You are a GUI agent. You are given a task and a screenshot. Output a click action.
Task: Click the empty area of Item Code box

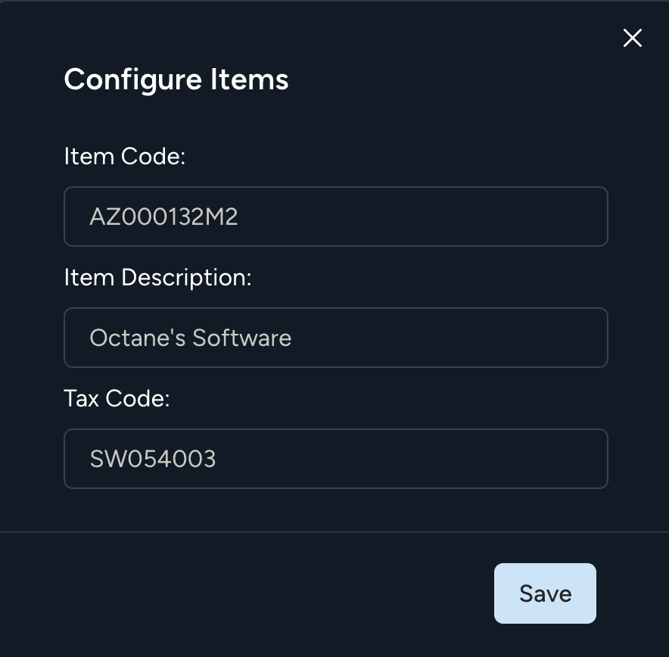point(422,216)
